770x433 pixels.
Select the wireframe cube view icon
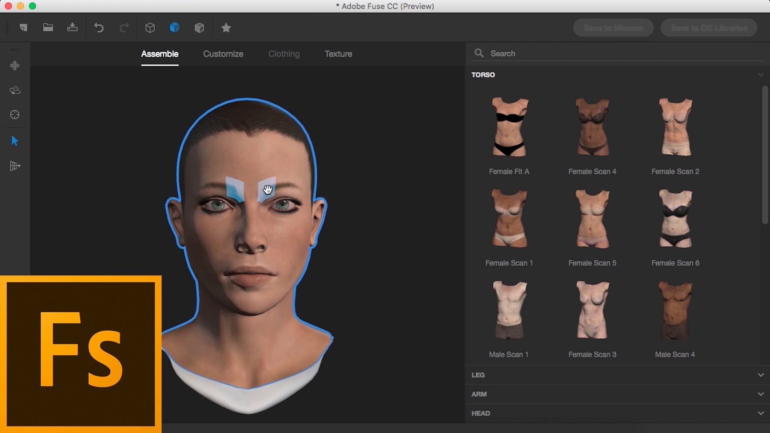150,28
